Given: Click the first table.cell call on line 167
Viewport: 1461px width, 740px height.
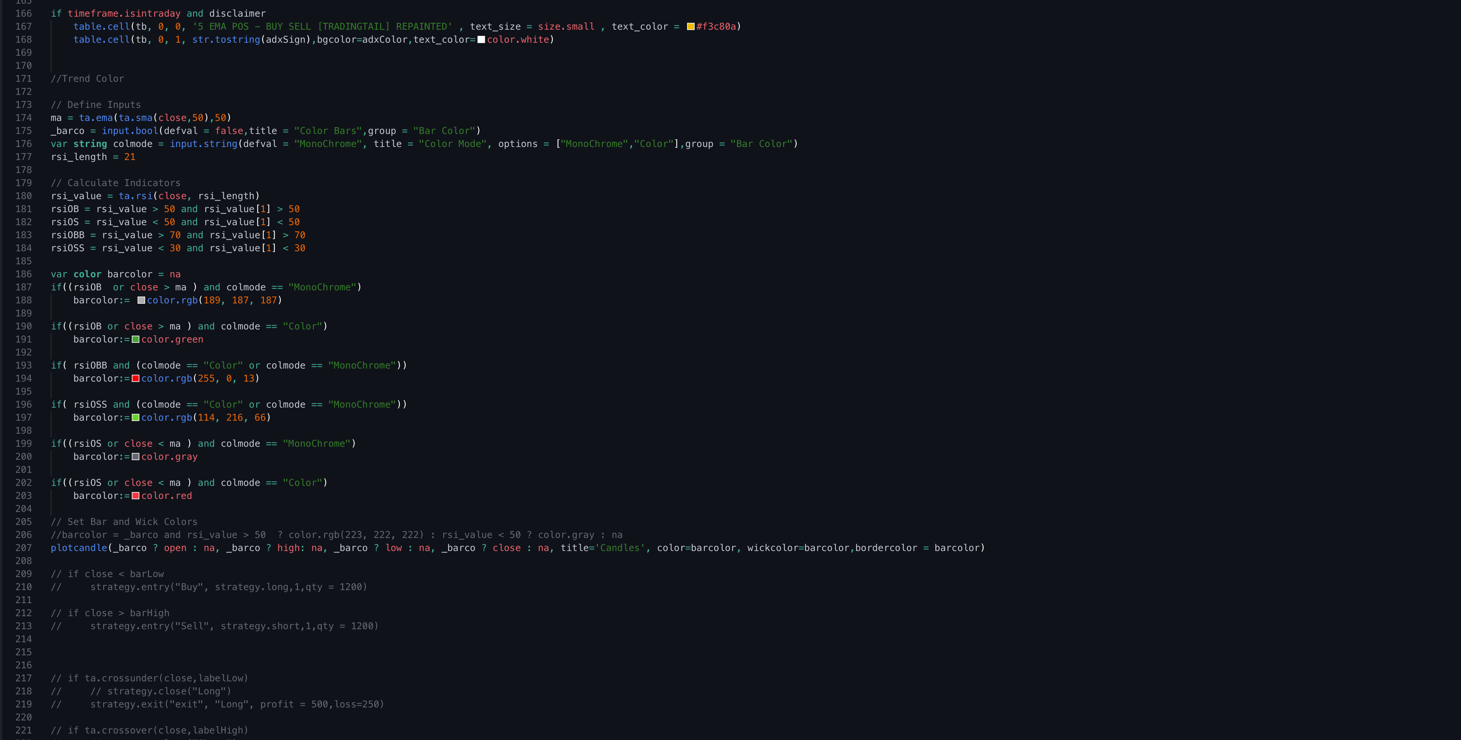Looking at the screenshot, I should 101,27.
